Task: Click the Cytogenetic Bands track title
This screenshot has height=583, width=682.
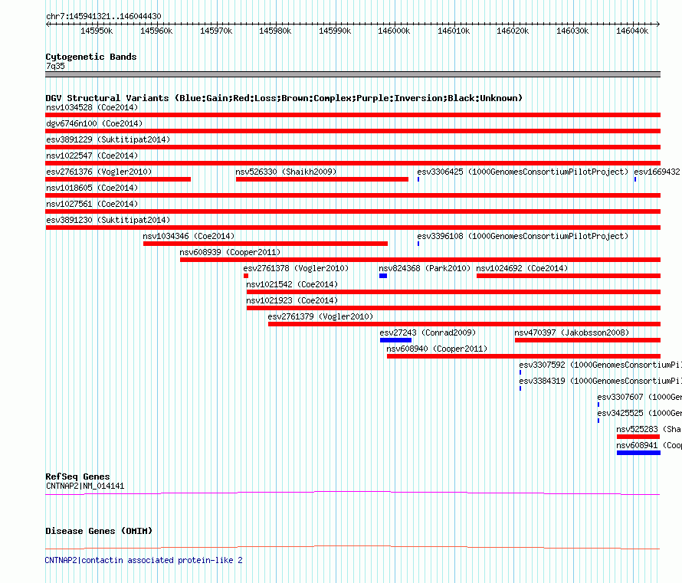Action: [x=91, y=57]
